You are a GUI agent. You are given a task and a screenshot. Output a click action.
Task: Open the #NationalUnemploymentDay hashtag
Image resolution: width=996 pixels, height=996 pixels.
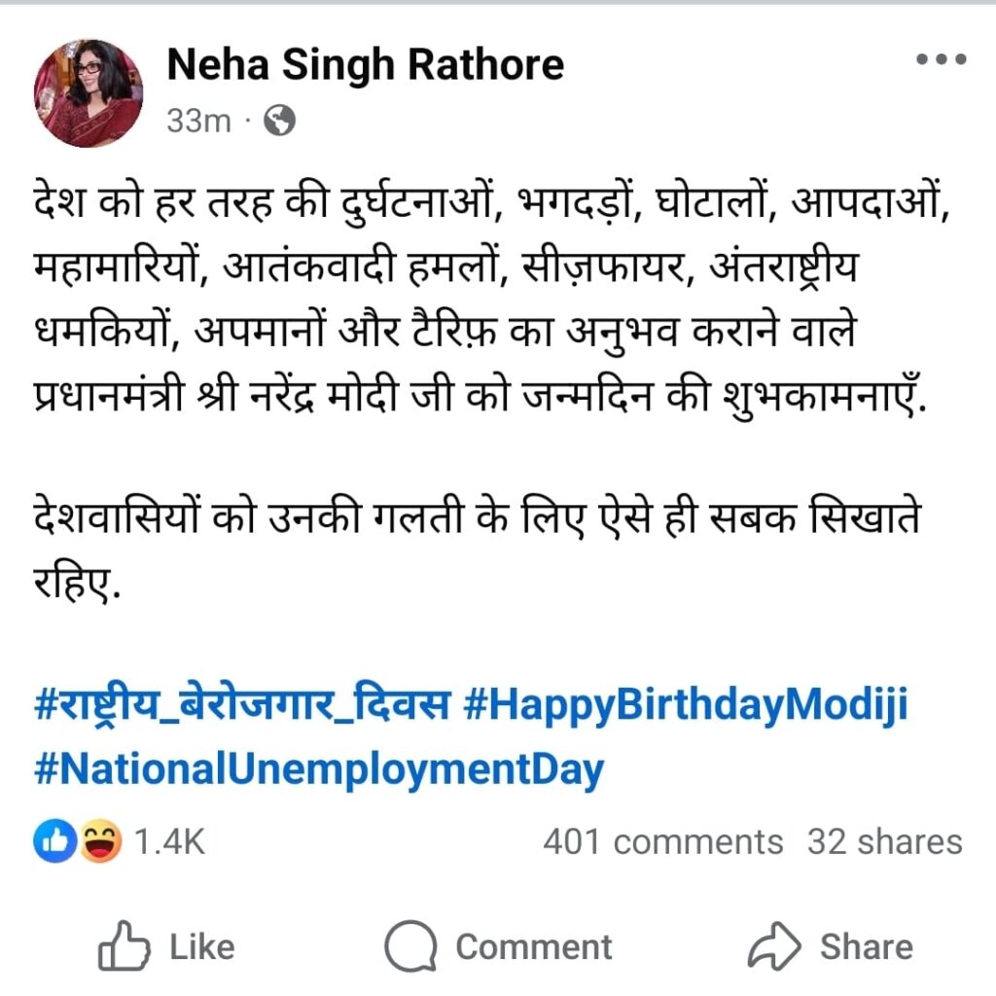point(318,769)
